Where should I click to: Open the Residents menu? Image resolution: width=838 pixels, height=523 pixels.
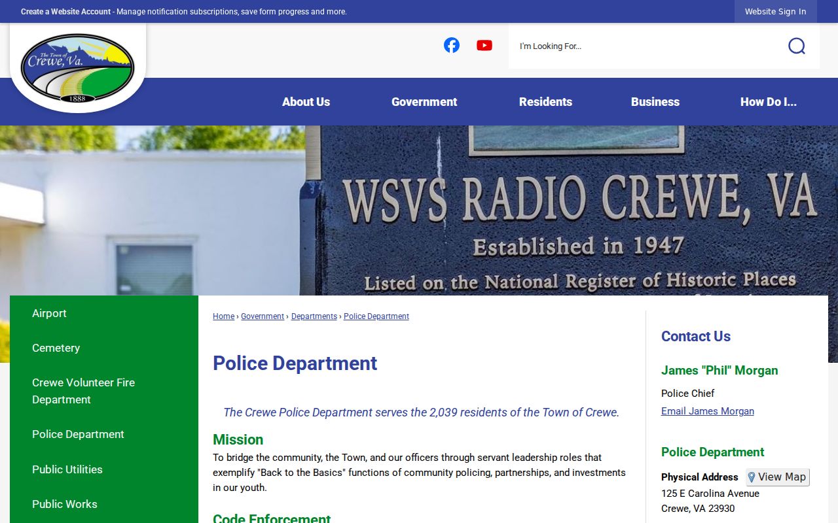(545, 102)
